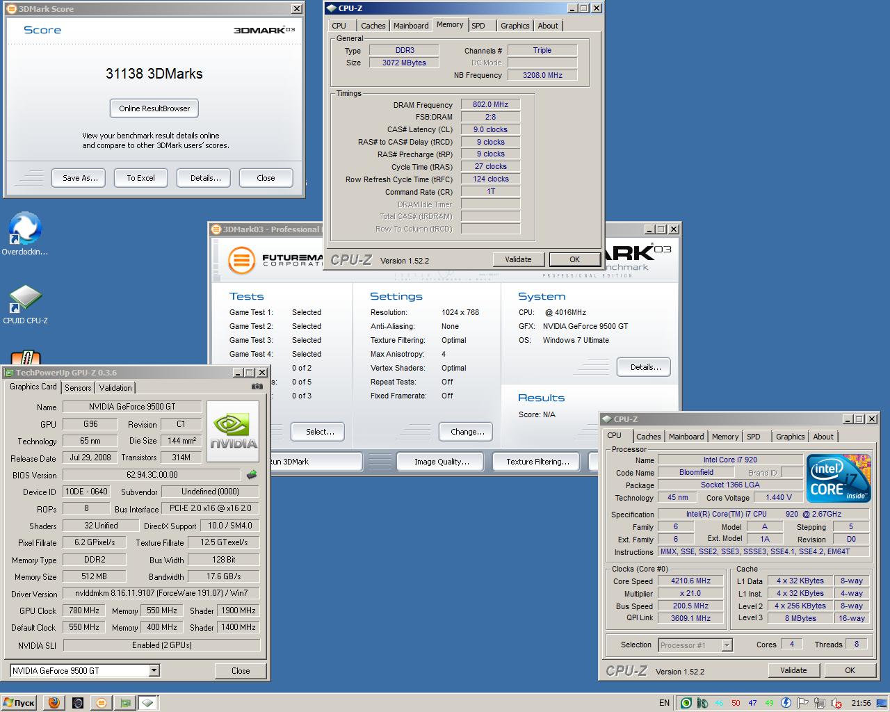
Task: Click the dark app icon next to Firefox in taskbar
Action: coord(78,703)
